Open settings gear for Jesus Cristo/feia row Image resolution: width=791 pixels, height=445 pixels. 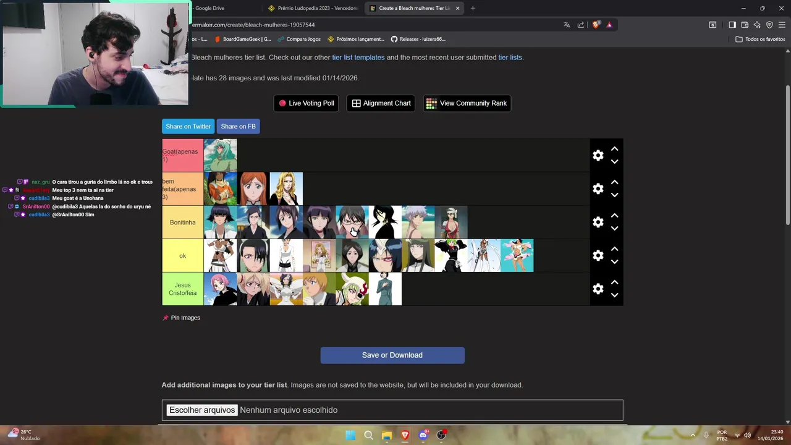point(598,289)
